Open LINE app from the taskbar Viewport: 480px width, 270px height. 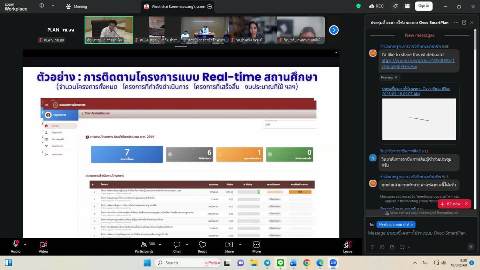tap(280, 263)
